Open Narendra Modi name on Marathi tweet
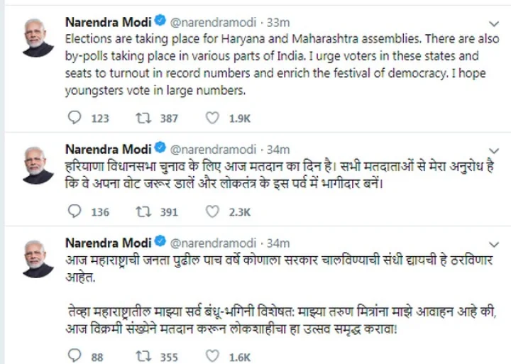This screenshot has height=364, width=511. [107, 243]
